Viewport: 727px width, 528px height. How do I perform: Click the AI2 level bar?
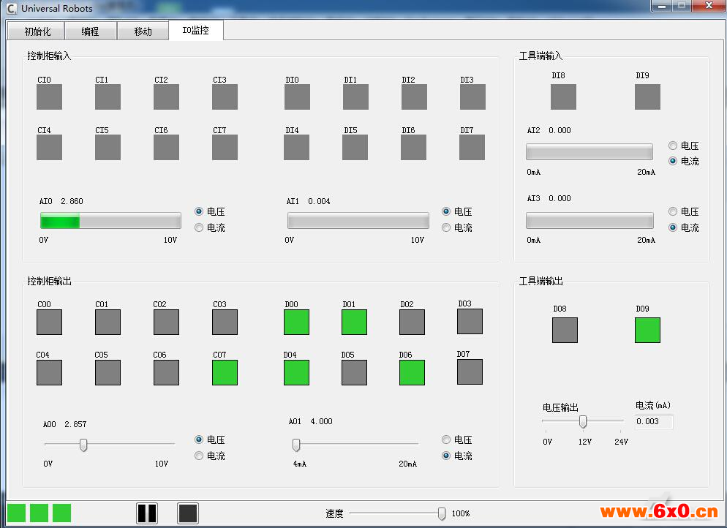[x=589, y=151]
